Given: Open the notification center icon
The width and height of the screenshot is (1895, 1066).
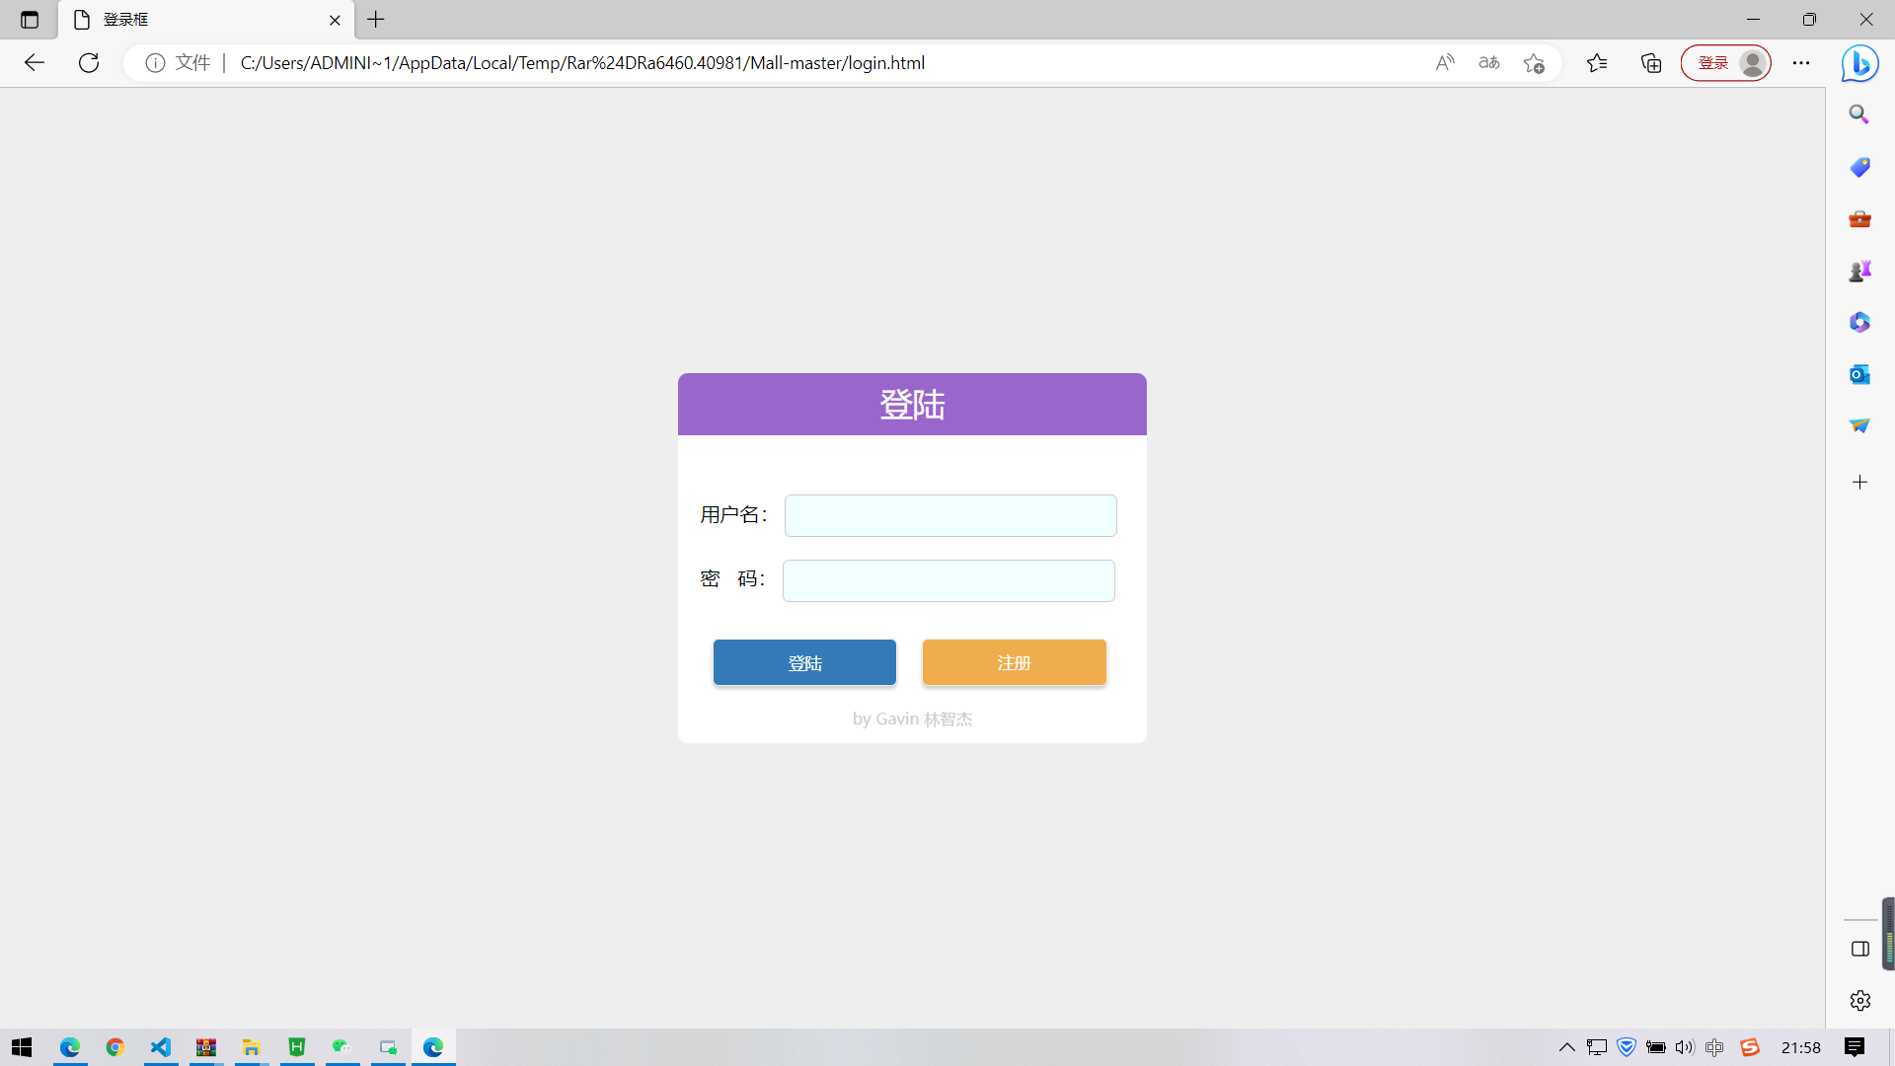Looking at the screenshot, I should pos(1855,1047).
